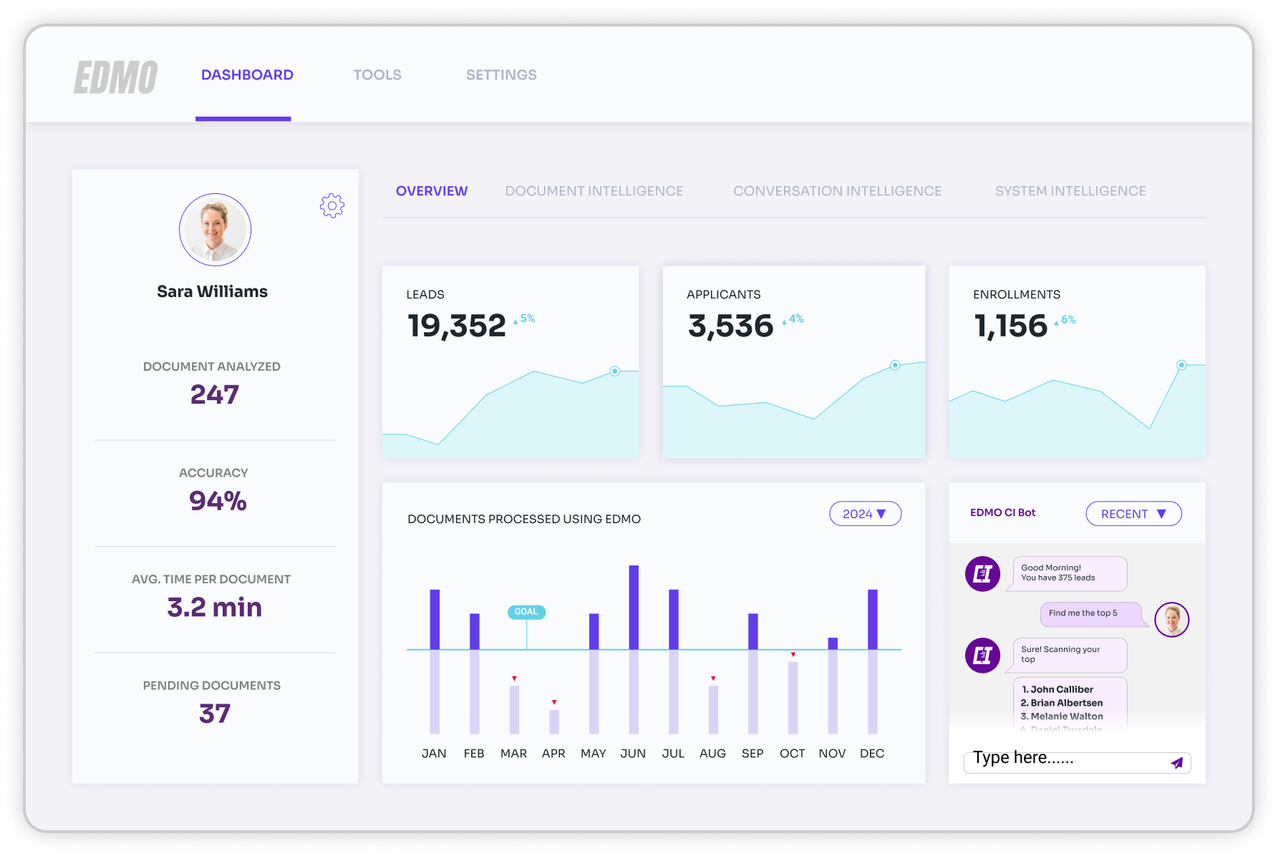Expand the RECENT filter in EDMO CI Bot

(1133, 513)
